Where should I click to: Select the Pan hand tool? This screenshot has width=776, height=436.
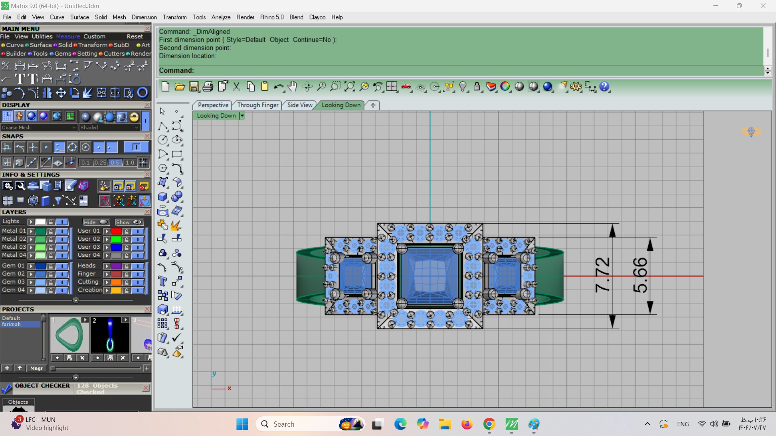pyautogui.click(x=293, y=87)
